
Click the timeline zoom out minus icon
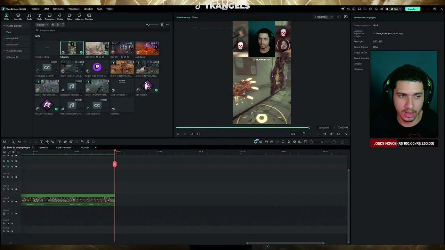(311, 142)
